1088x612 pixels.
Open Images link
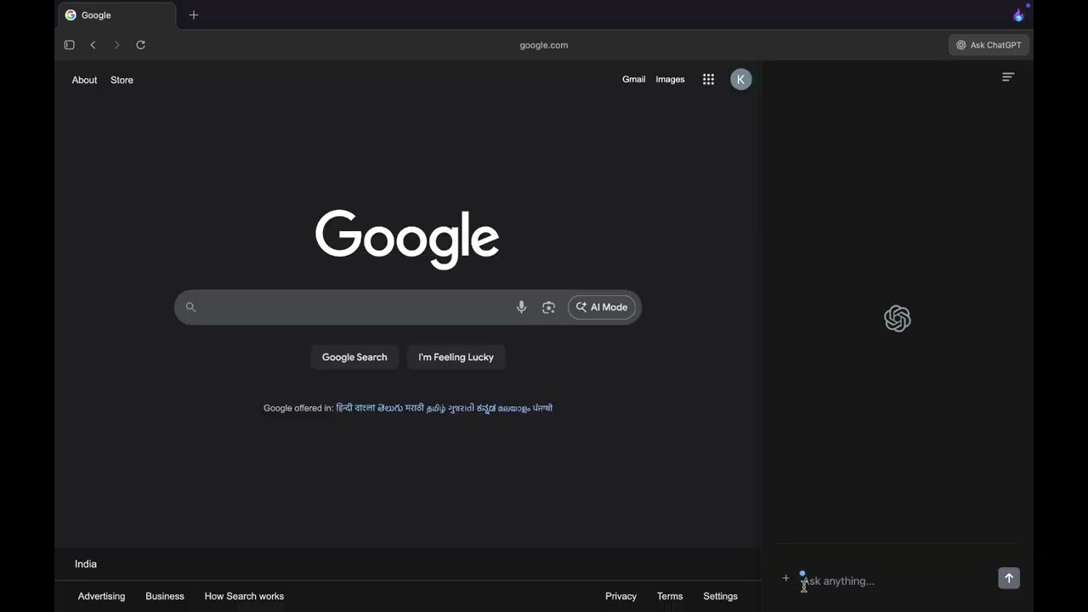pyautogui.click(x=670, y=79)
